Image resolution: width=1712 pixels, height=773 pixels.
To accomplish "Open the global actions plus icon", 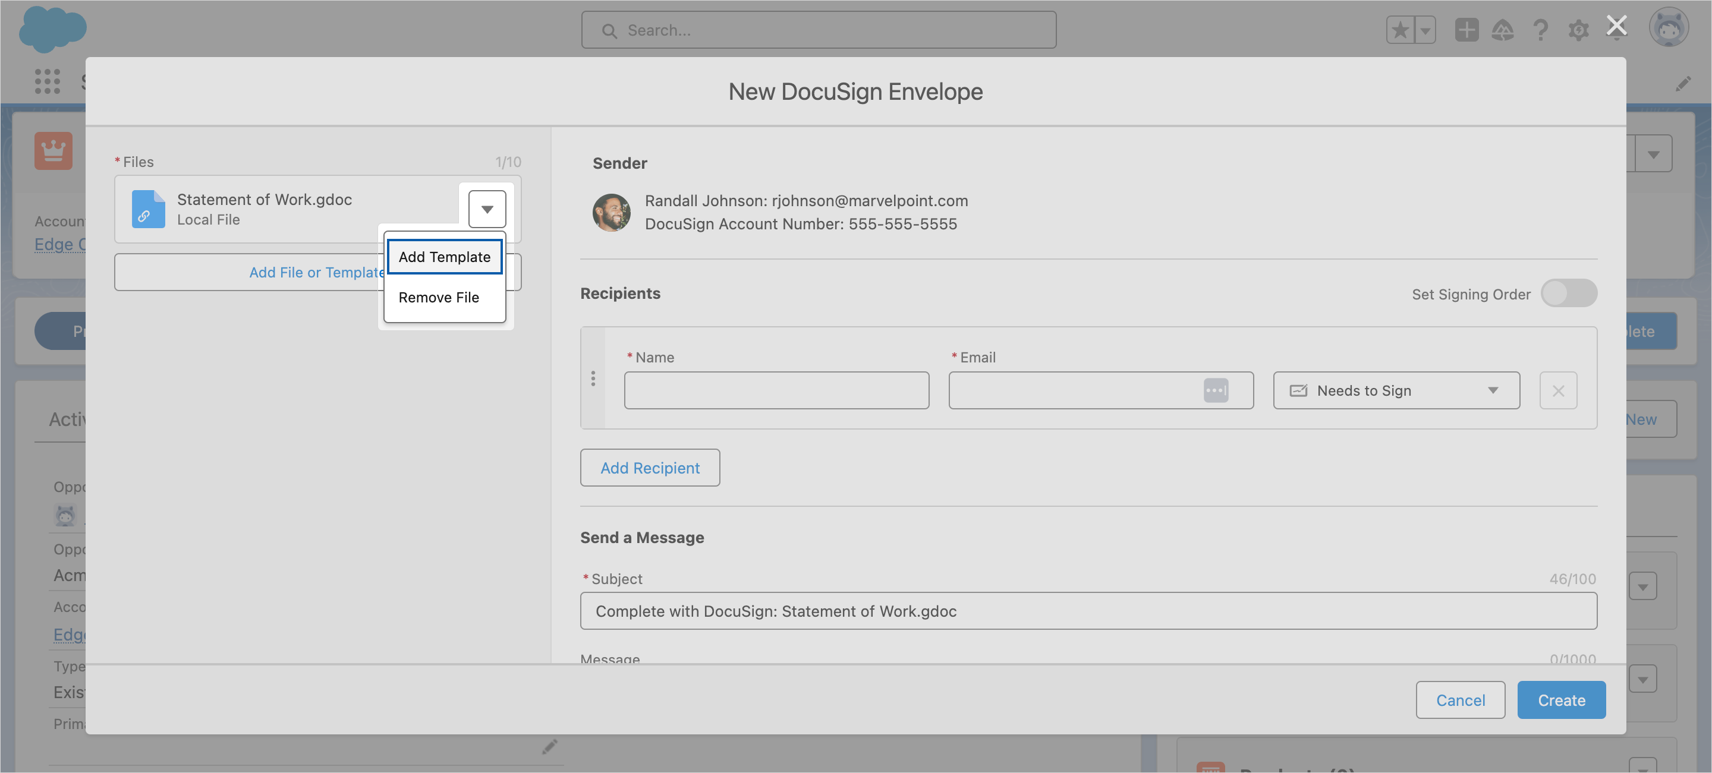I will pos(1466,30).
